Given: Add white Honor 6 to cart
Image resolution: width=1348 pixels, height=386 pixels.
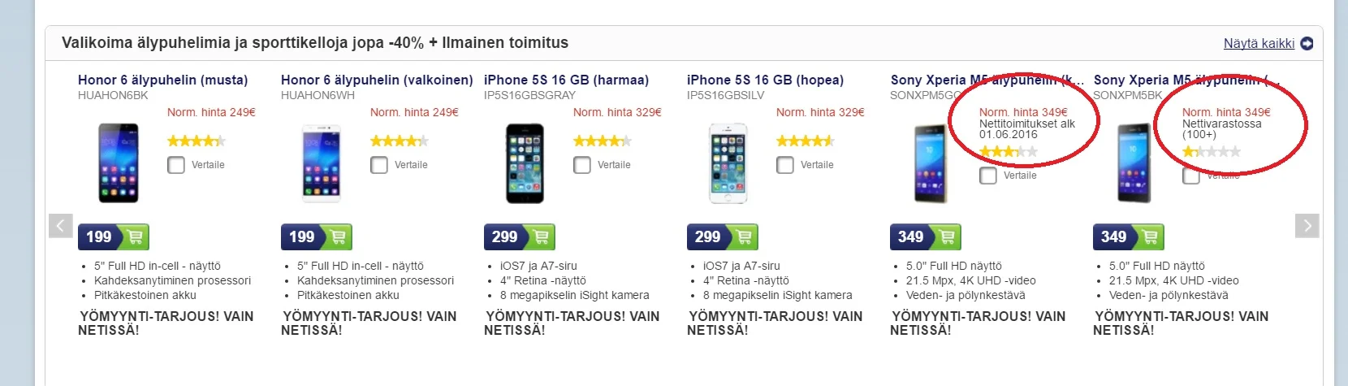Looking at the screenshot, I should (338, 237).
